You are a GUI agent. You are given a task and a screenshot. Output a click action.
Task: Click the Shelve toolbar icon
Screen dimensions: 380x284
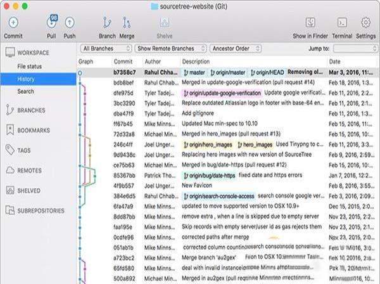click(165, 23)
